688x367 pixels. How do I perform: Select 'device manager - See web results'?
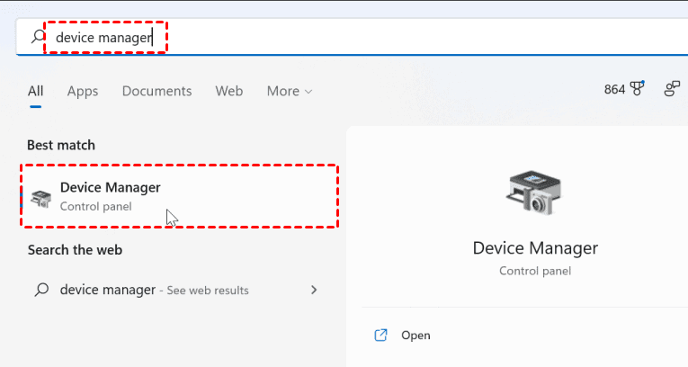pyautogui.click(x=154, y=290)
